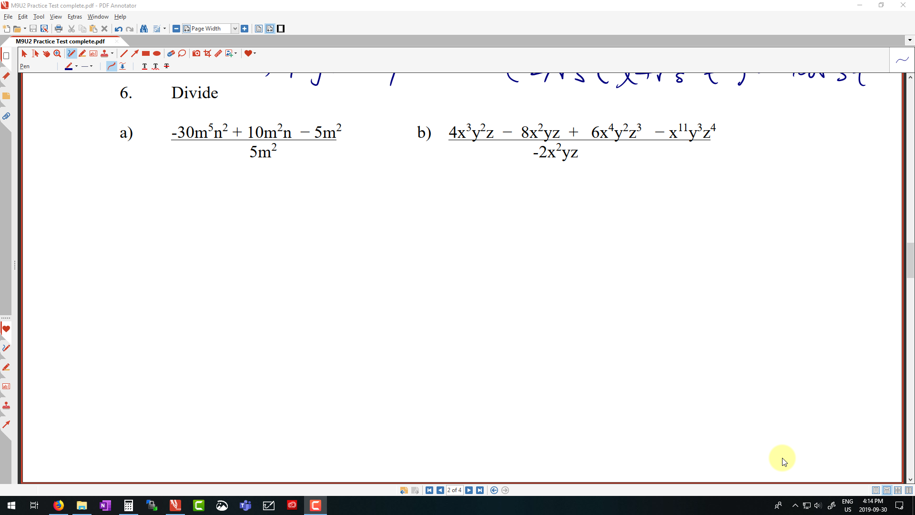This screenshot has width=915, height=515.
Task: Select the Line drawing tool
Action: point(124,53)
